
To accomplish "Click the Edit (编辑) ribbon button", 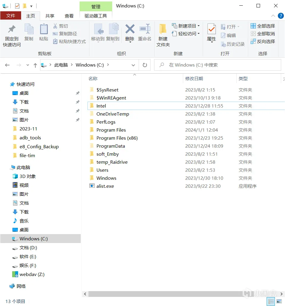I will coord(228,36).
